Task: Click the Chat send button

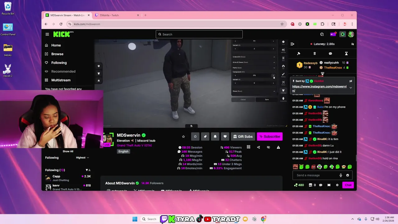Action: [x=348, y=185]
